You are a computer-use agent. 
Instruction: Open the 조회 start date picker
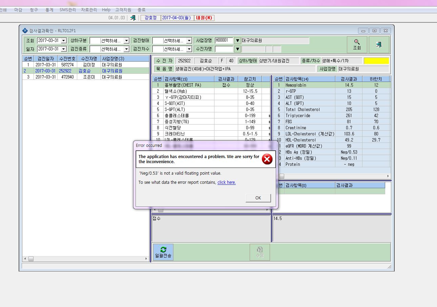[64, 41]
